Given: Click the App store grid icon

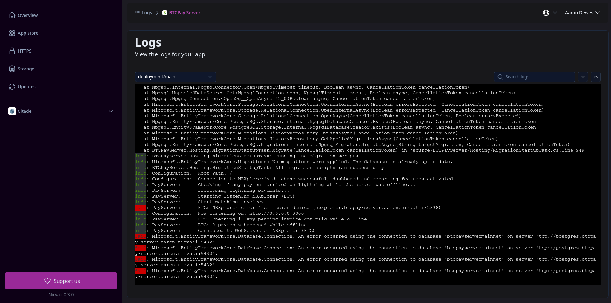Looking at the screenshot, I should [x=12, y=33].
